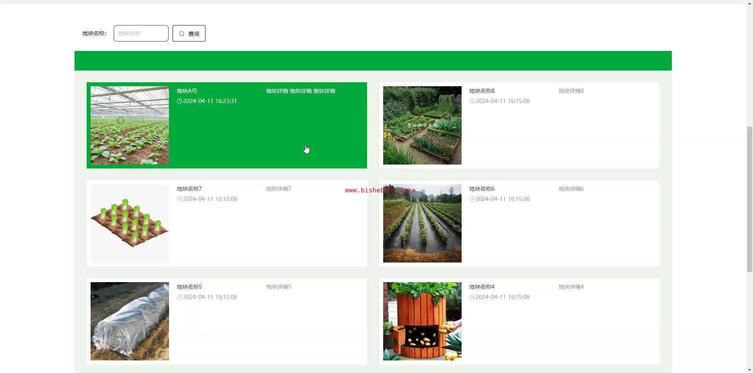The width and height of the screenshot is (753, 373).
Task: Click the clock icon in the 地块名称4 card
Action: (x=472, y=297)
